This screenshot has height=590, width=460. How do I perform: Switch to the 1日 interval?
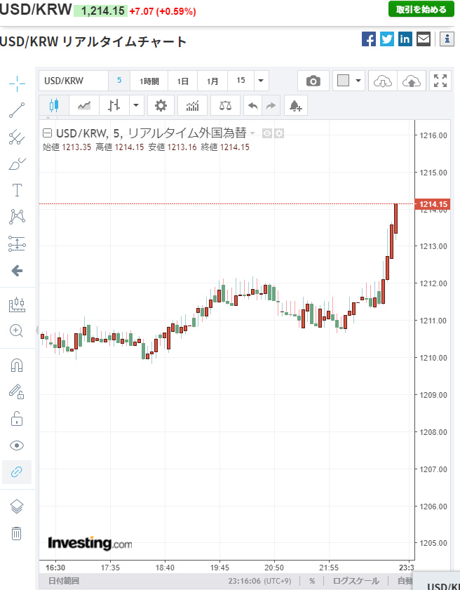click(x=182, y=81)
